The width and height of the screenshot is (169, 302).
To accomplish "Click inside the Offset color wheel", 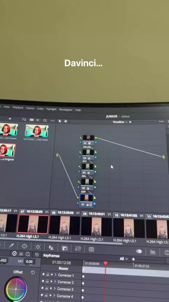I will (16, 289).
